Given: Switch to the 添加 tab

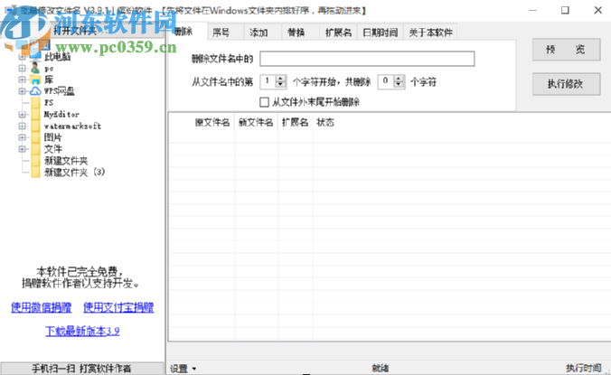Looking at the screenshot, I should (x=262, y=33).
